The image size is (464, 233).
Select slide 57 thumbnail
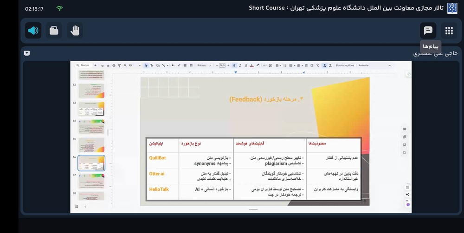pyautogui.click(x=91, y=181)
